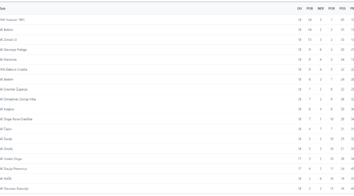354x196 pixels.
Task: Sort table by POR column header
Action: [332, 9]
